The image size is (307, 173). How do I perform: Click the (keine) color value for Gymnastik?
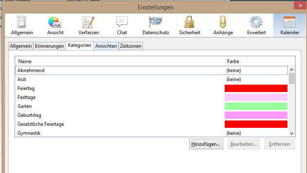pos(234,133)
